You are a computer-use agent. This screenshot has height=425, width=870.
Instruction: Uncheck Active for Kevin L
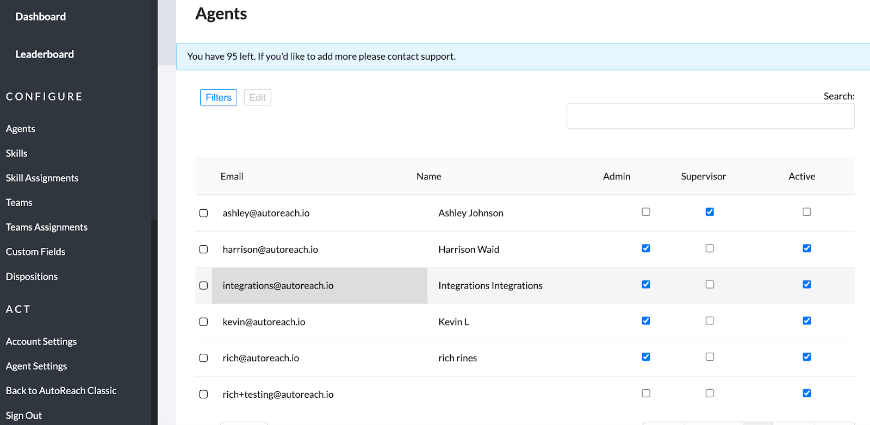point(807,321)
